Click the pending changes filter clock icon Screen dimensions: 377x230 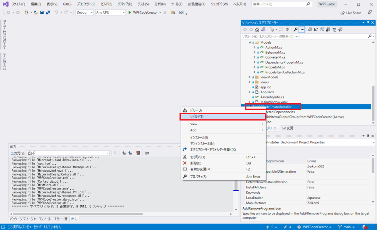pyautogui.click(x=272, y=29)
